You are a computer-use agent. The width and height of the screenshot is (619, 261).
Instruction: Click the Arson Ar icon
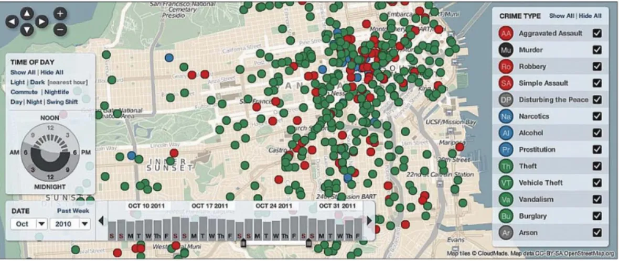point(506,233)
